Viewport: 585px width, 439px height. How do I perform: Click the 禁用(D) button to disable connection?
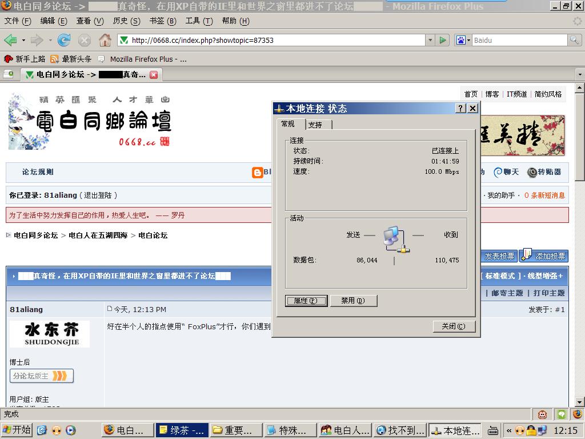point(353,301)
